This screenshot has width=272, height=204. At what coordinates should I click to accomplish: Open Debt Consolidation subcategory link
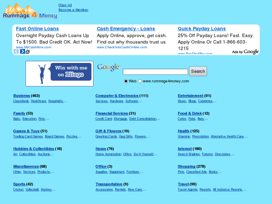coord(143,119)
